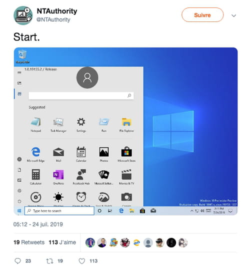Screen dimensions: 250x269
Task: Open the OneNote app icon
Action: 58,177
